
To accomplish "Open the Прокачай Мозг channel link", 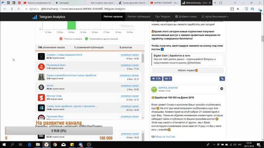I will tap(55, 116).
